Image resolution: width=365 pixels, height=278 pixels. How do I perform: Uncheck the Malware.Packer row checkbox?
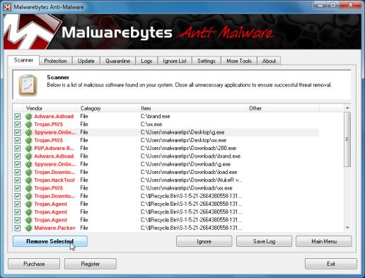[x=18, y=228]
